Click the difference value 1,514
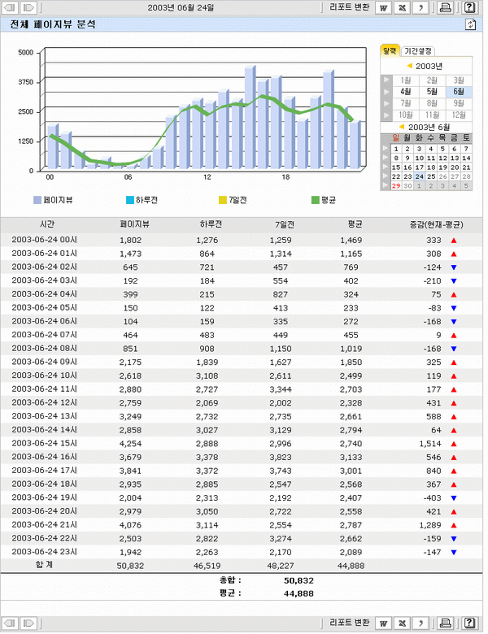The image size is (488, 634). [x=430, y=444]
